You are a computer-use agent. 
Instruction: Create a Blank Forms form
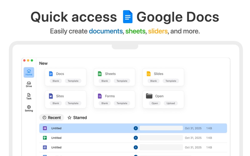click(x=105, y=103)
